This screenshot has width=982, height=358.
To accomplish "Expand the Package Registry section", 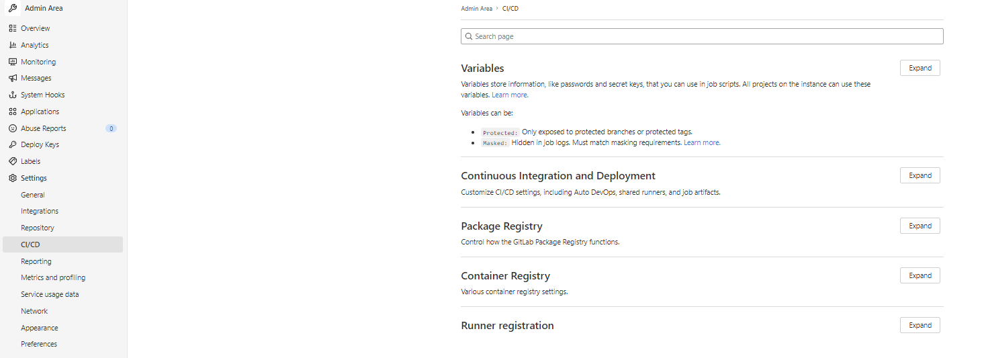I will coord(920,226).
